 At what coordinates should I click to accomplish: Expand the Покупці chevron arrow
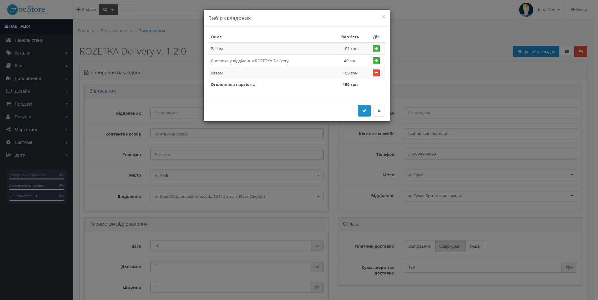pyautogui.click(x=67, y=117)
